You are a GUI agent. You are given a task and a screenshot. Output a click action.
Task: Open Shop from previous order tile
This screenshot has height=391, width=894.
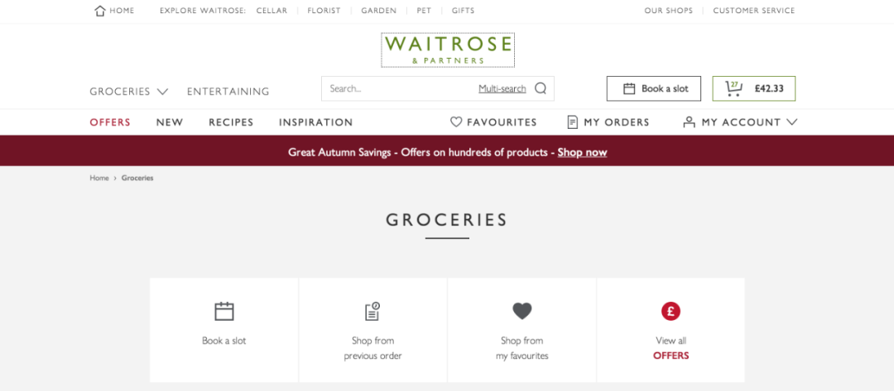click(372, 330)
